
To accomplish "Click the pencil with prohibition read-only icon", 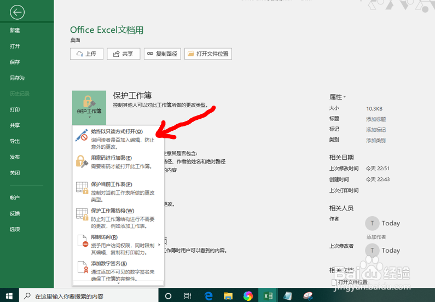I will tap(82, 135).
